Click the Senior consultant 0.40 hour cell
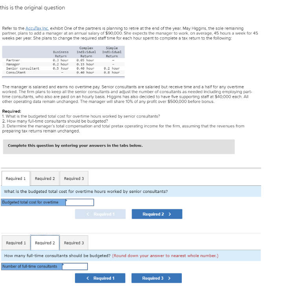The width and height of the screenshot is (298, 286). point(85,68)
